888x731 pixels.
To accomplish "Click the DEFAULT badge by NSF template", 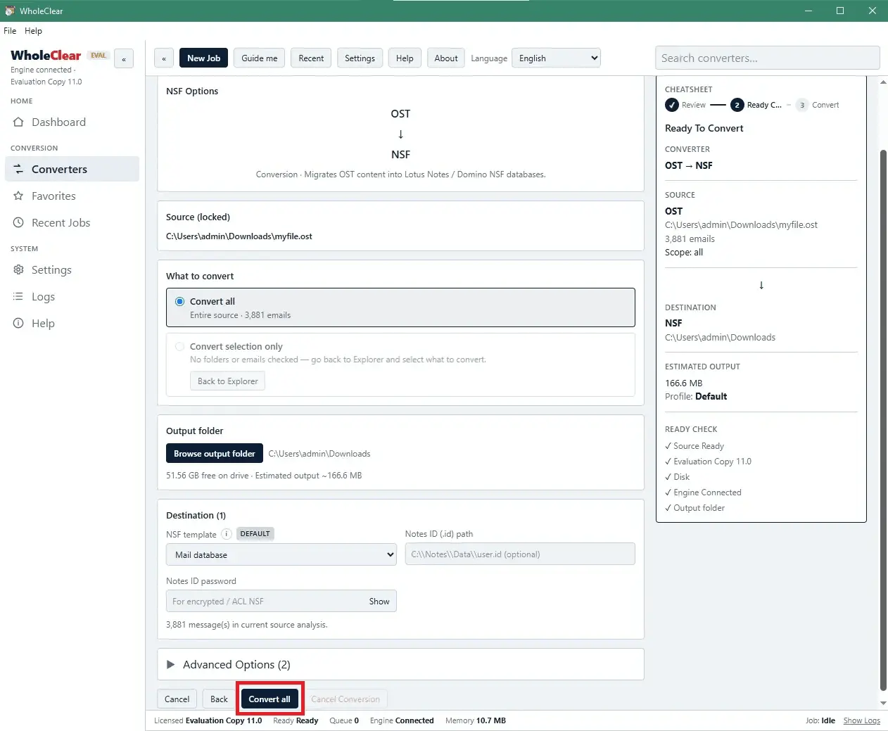I will (x=255, y=534).
